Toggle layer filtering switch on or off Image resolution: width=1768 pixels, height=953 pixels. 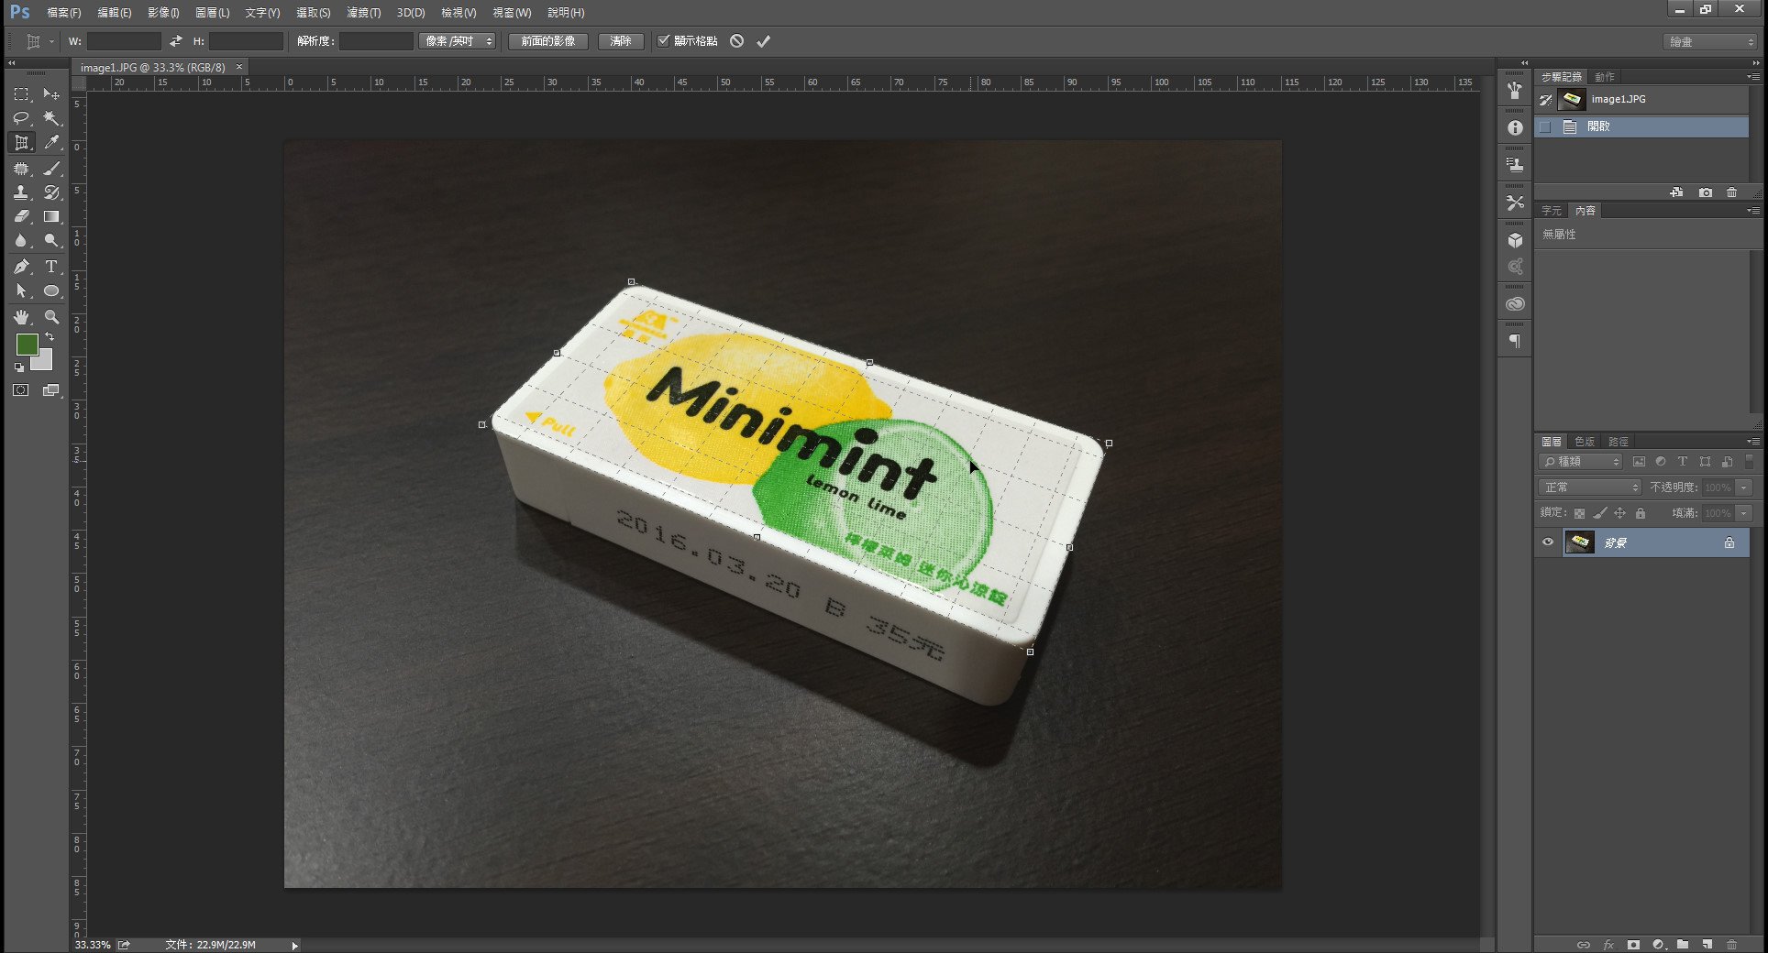[1750, 462]
